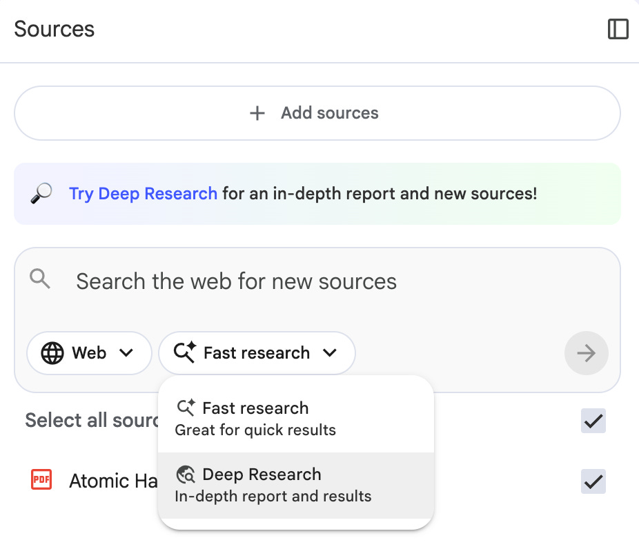The image size is (639, 549).
Task: Submit search with the arrow button
Action: [x=586, y=352]
